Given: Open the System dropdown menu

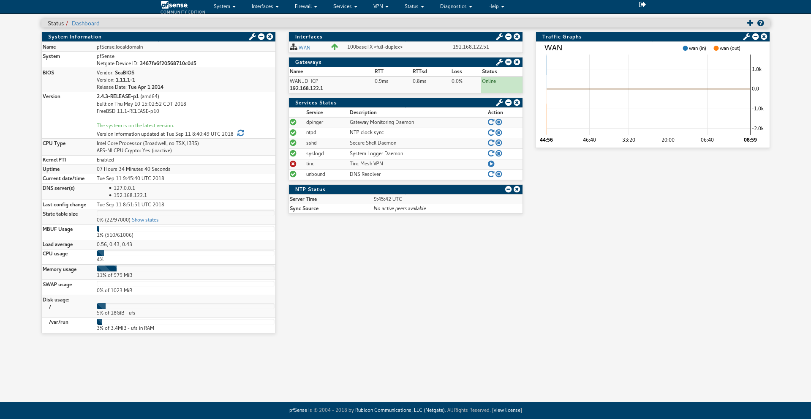Looking at the screenshot, I should (225, 6).
